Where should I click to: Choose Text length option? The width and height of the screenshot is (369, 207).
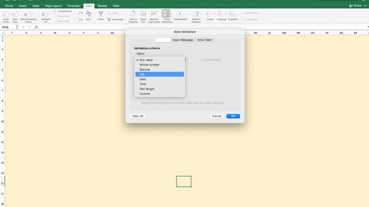(x=160, y=89)
